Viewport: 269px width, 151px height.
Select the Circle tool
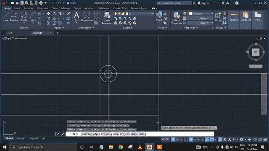click(24, 17)
